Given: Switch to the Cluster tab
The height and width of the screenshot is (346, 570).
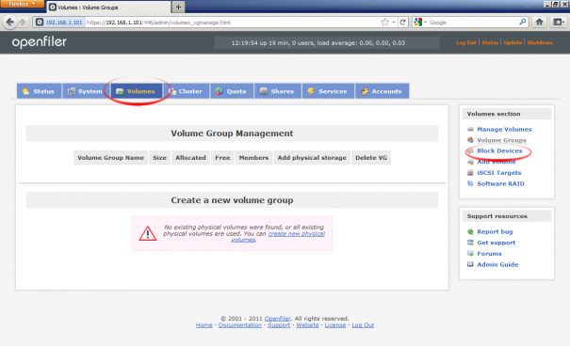Looking at the screenshot, I should 187,91.
